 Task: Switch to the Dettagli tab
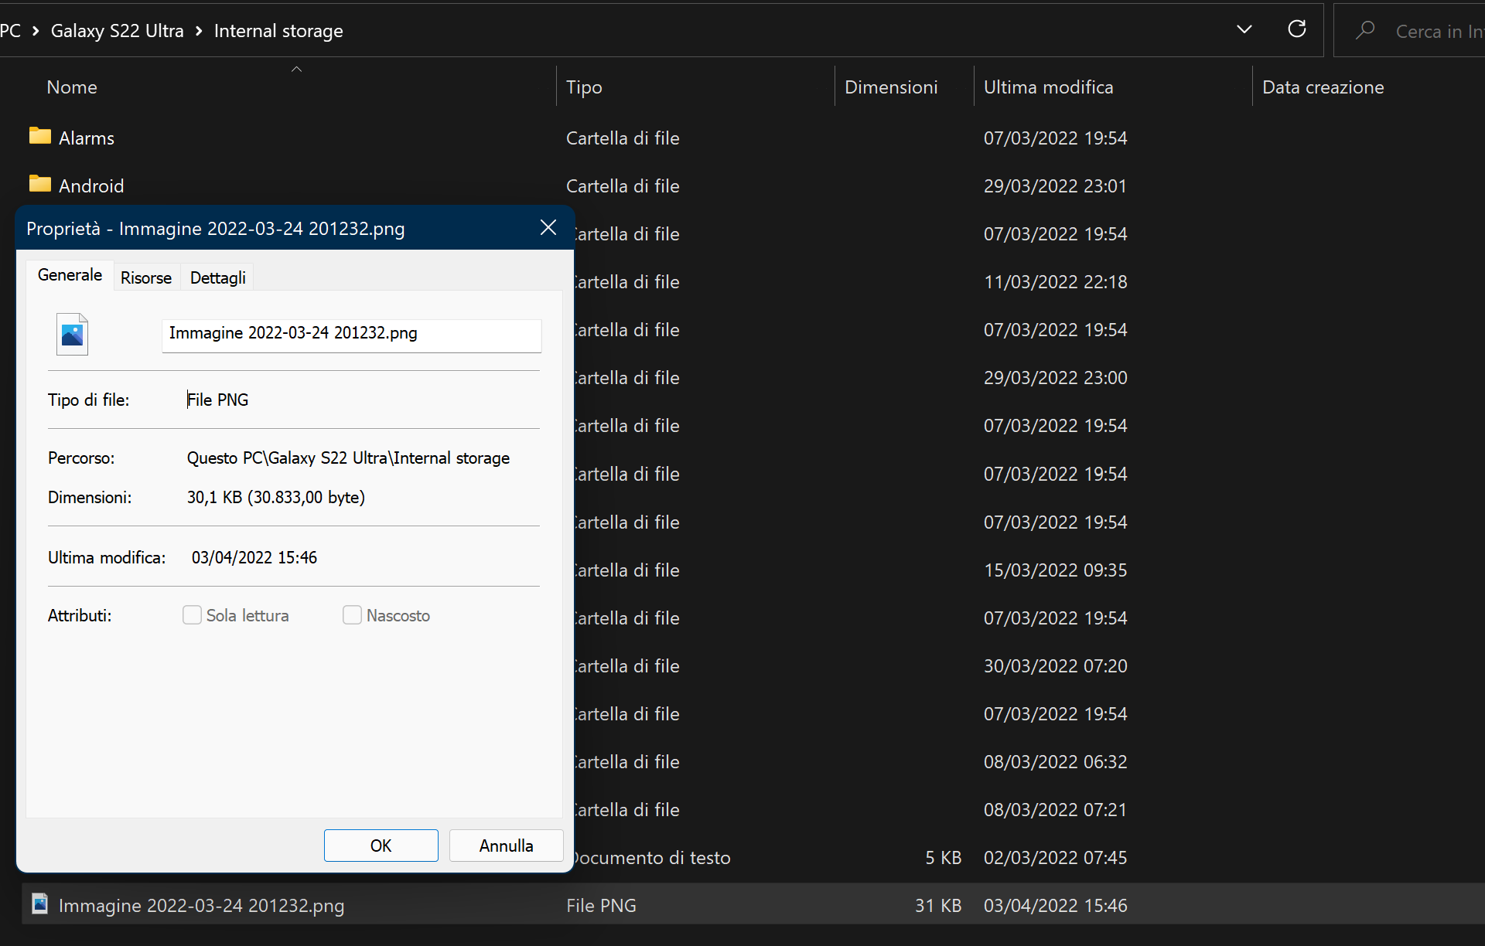click(217, 277)
